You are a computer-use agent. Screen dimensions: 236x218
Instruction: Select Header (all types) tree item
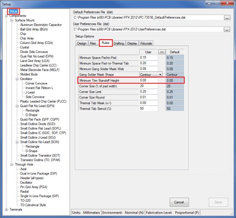click(32, 178)
